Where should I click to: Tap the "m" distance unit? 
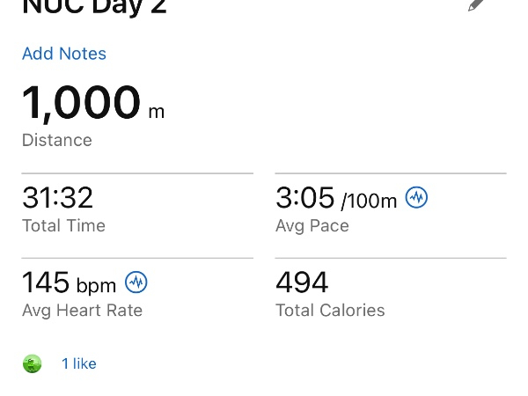click(x=156, y=112)
